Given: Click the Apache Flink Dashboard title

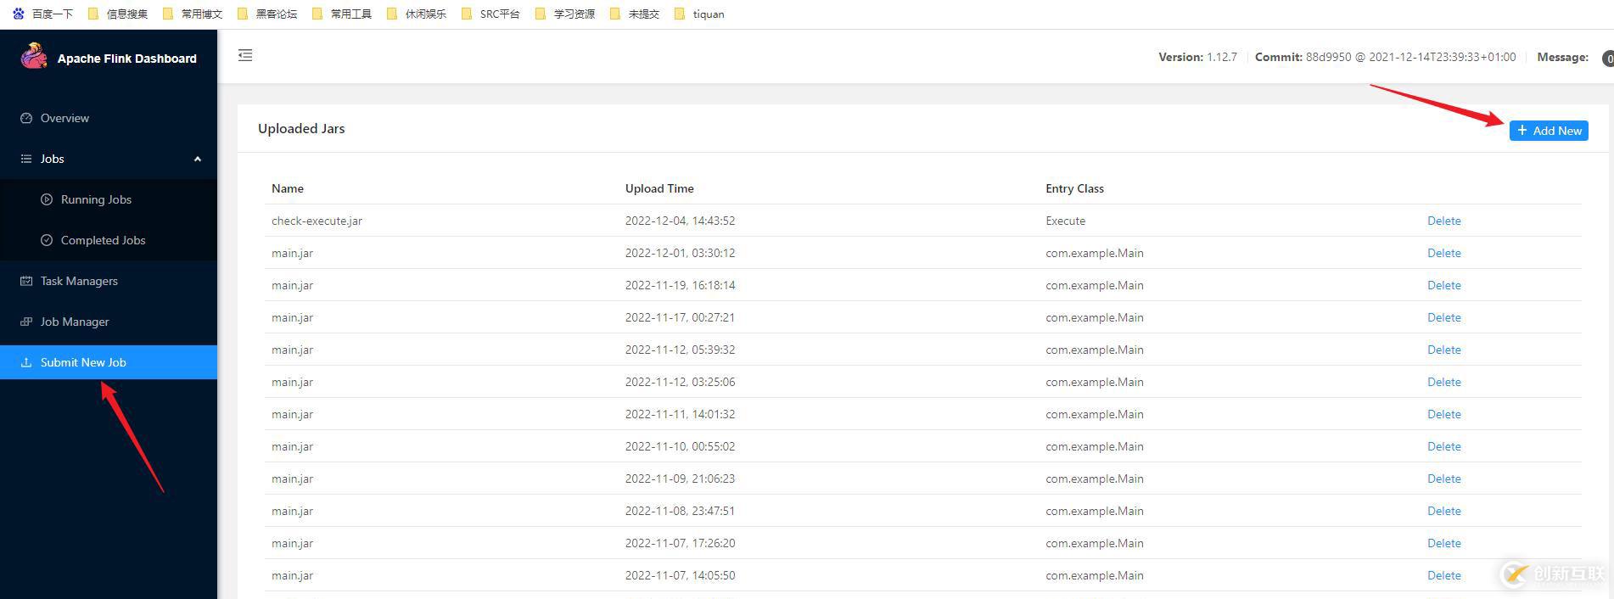Looking at the screenshot, I should click(x=127, y=59).
